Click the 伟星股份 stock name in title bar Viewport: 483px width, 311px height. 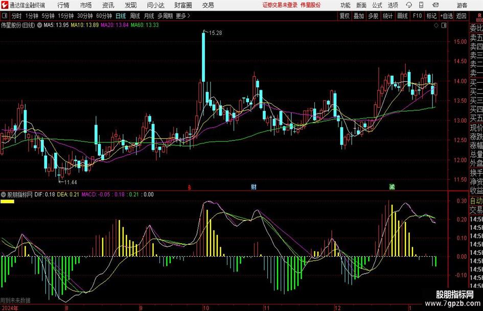311,5
